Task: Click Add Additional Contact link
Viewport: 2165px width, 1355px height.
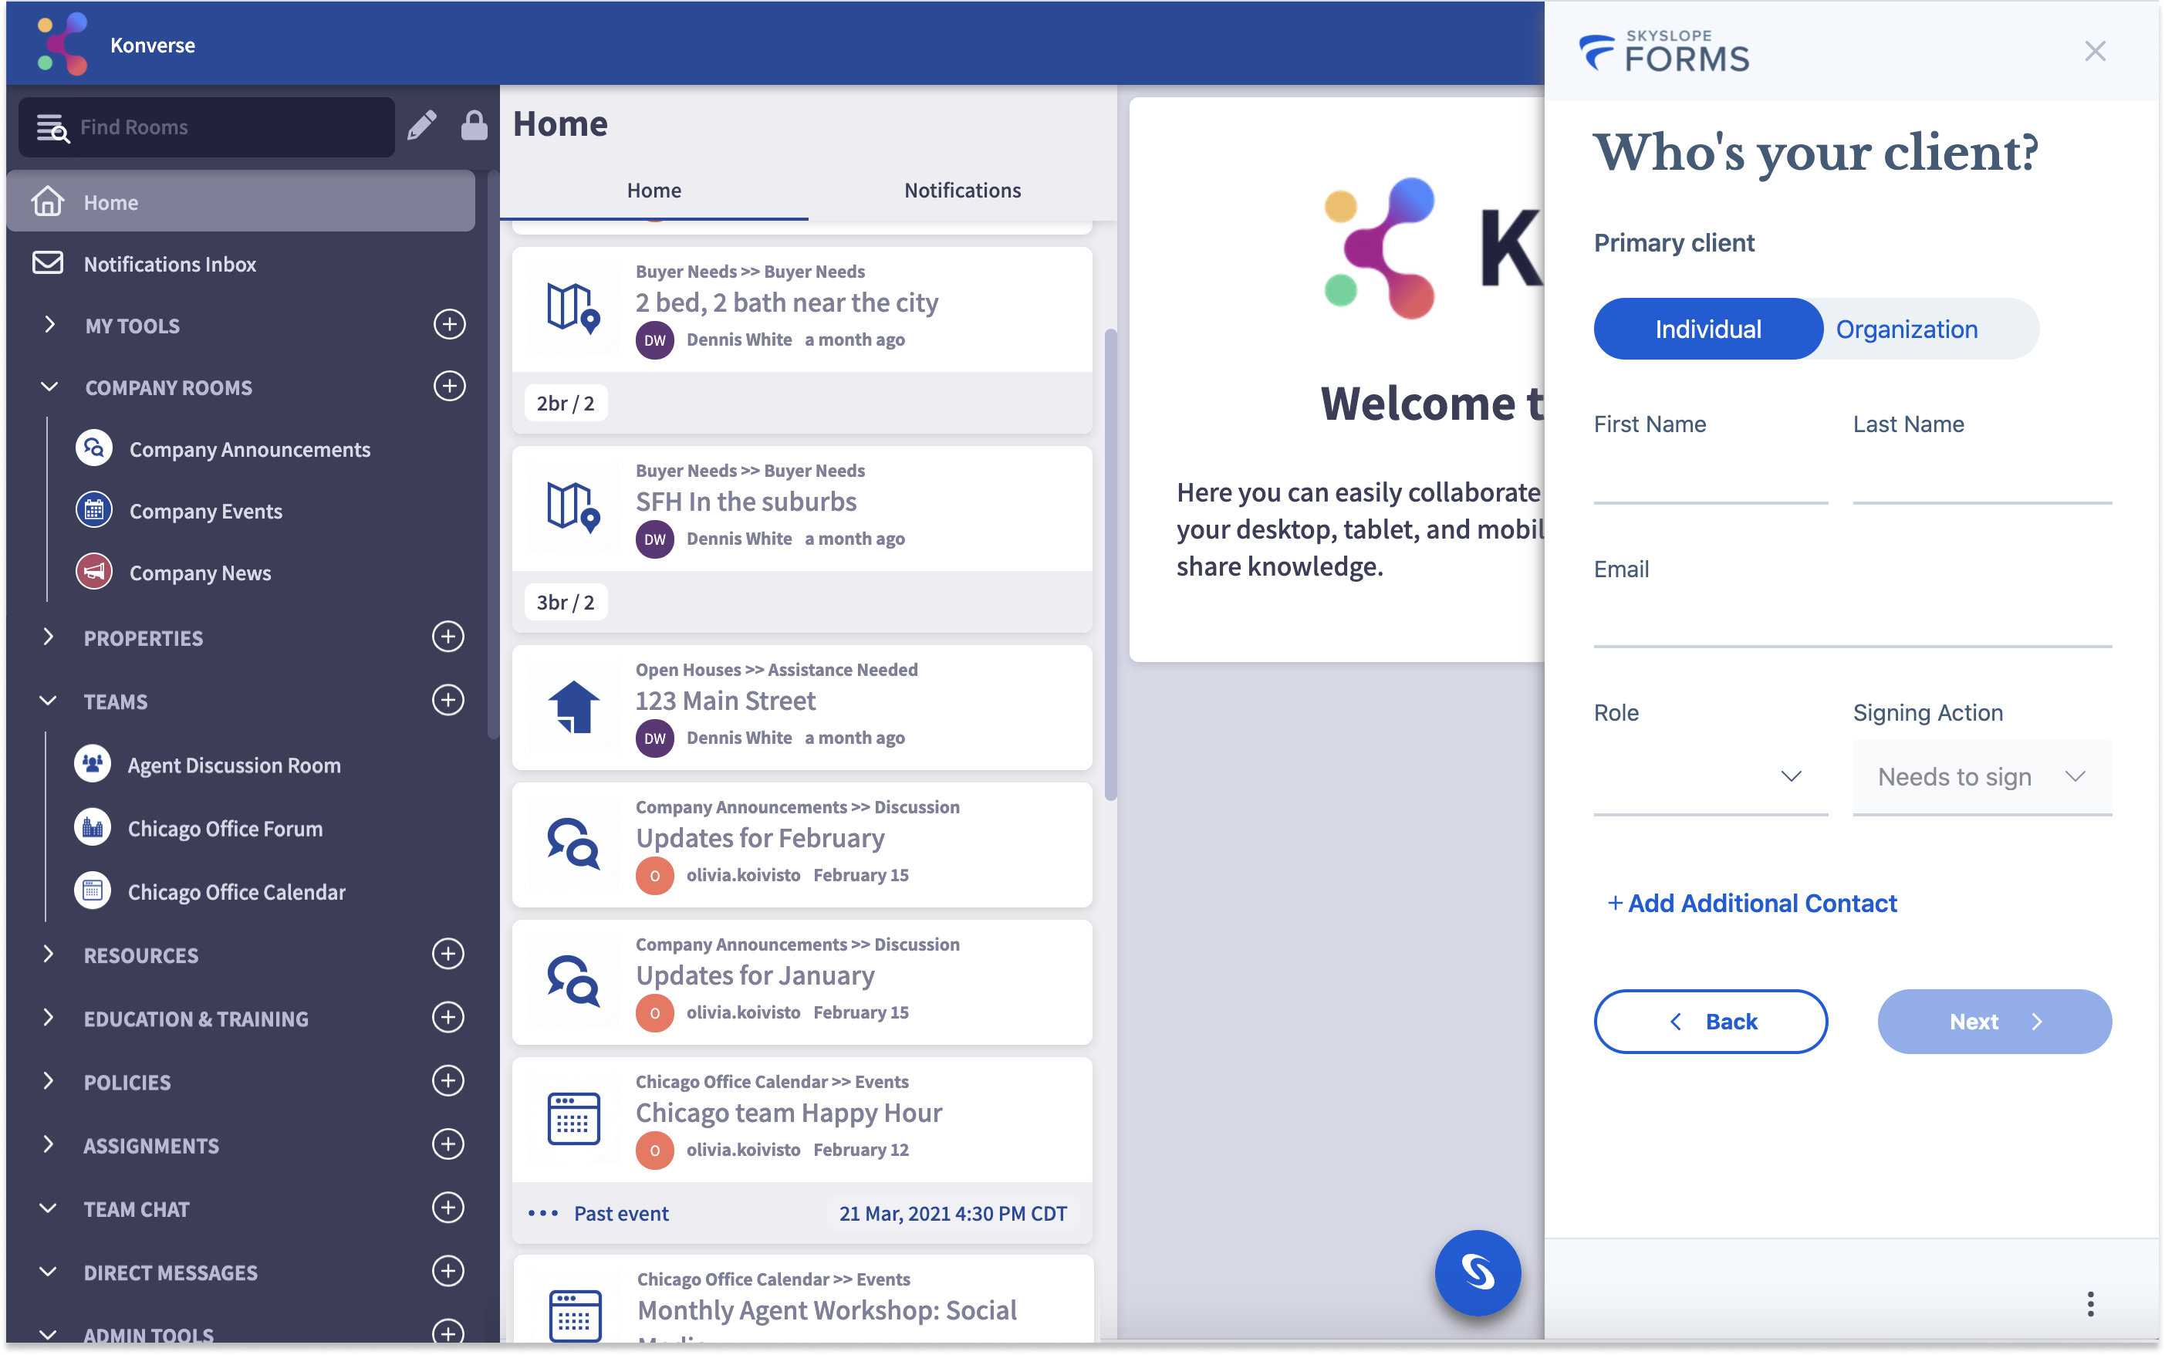Action: pos(1752,904)
